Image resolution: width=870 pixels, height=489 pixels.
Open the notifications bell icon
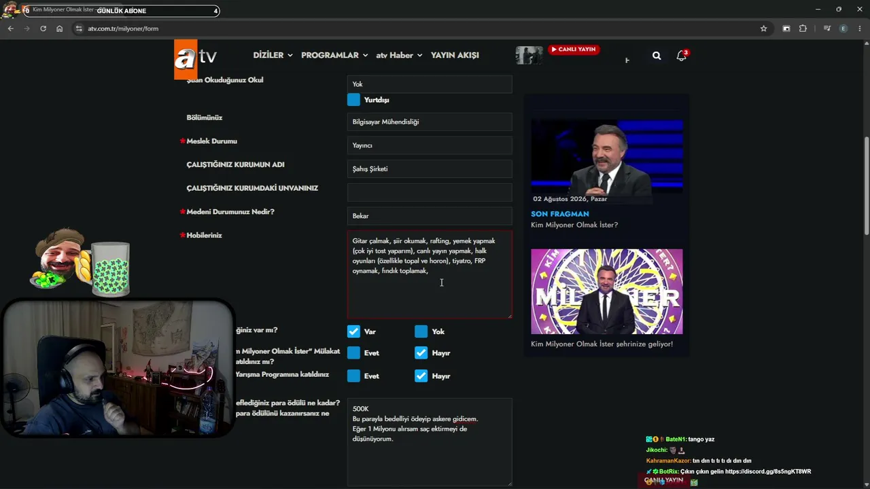pyautogui.click(x=681, y=56)
